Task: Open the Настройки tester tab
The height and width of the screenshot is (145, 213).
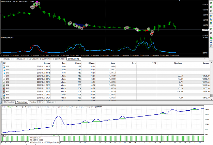Action: coord(9,102)
